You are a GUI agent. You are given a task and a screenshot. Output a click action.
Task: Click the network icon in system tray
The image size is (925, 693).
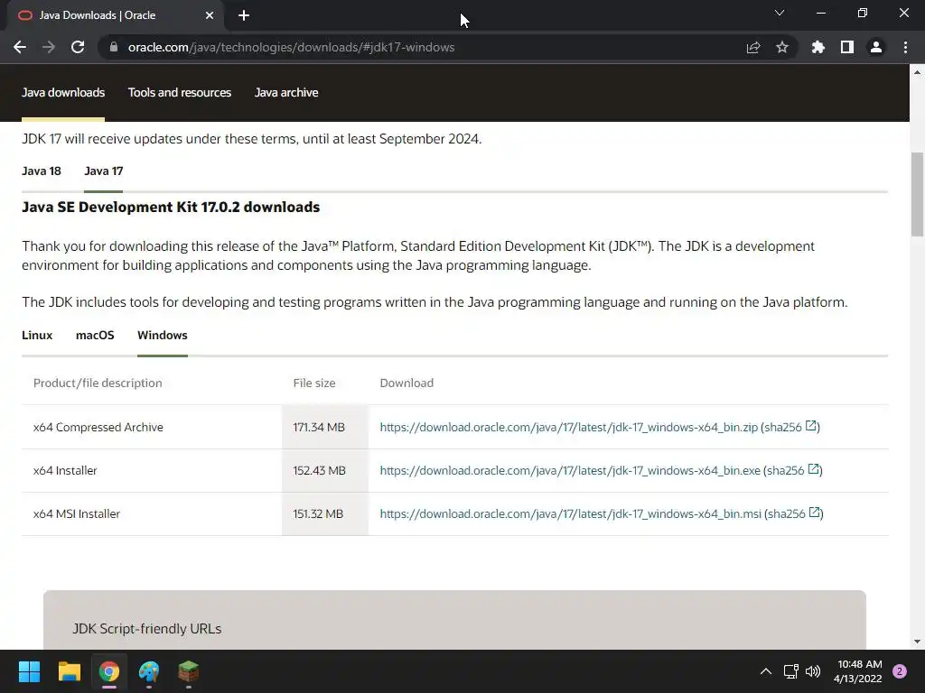tap(791, 671)
